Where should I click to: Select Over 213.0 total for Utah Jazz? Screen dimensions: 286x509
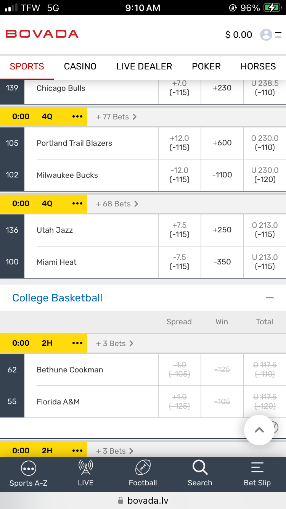coord(265,230)
